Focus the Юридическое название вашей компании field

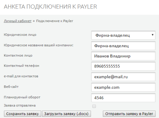123,46
